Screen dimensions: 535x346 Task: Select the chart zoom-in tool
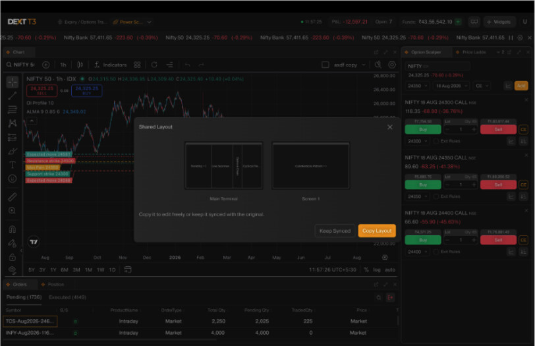coord(13,210)
